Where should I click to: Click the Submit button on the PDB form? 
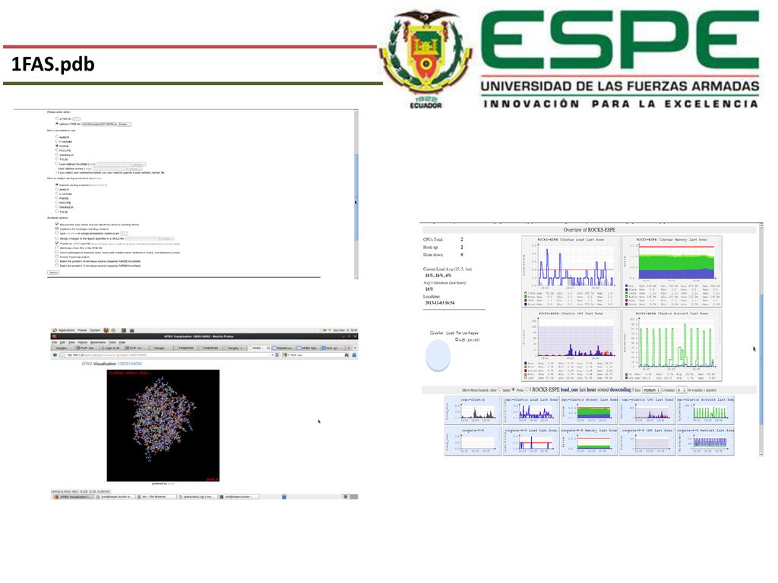53,273
